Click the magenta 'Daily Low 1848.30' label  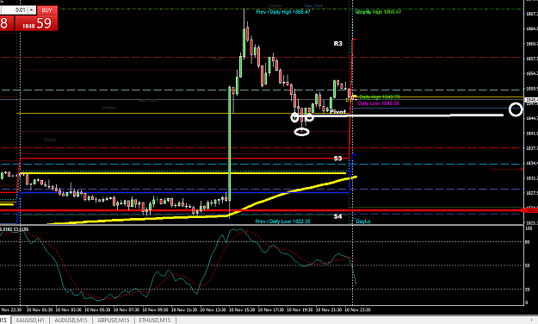[378, 103]
